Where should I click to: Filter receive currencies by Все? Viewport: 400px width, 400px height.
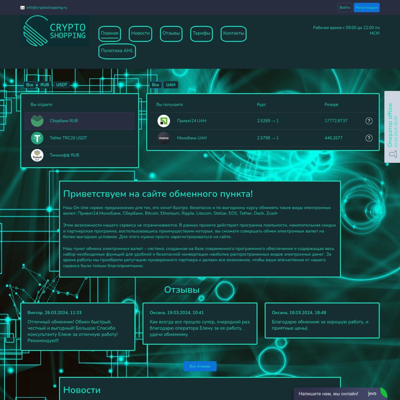click(156, 85)
